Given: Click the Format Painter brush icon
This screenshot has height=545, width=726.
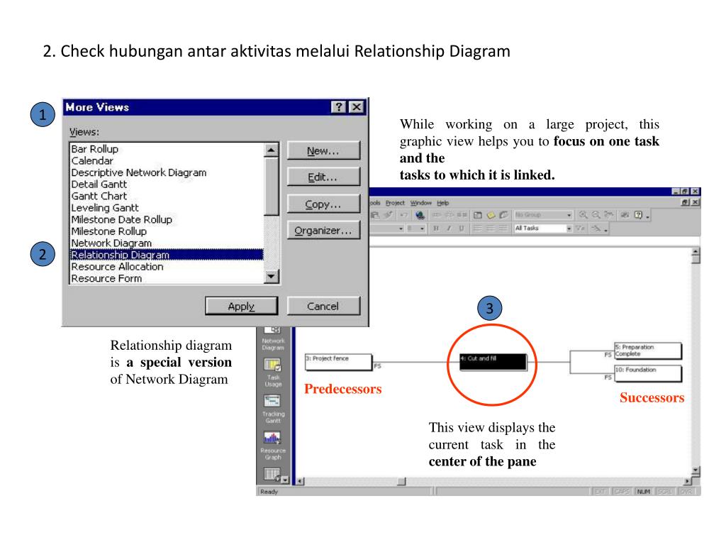Looking at the screenshot, I should (x=388, y=215).
